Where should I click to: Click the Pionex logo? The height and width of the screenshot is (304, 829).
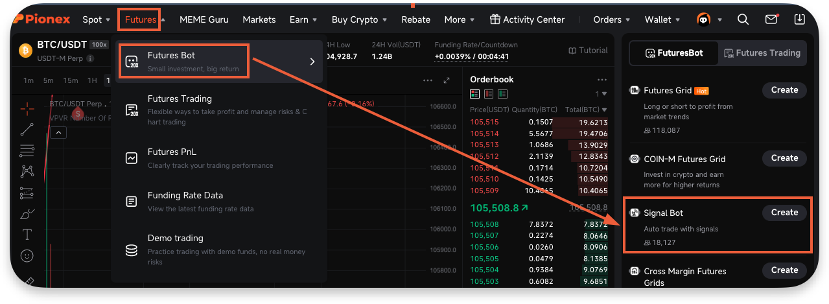click(41, 19)
